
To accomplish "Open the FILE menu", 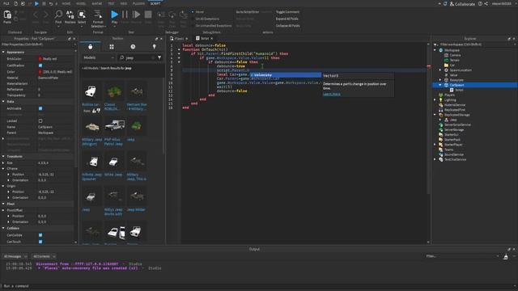I will (x=6, y=3).
